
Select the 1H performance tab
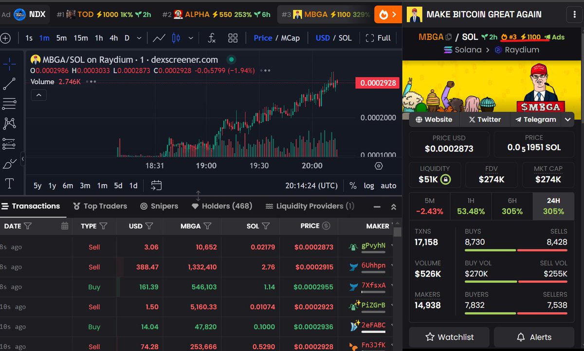[x=471, y=206]
